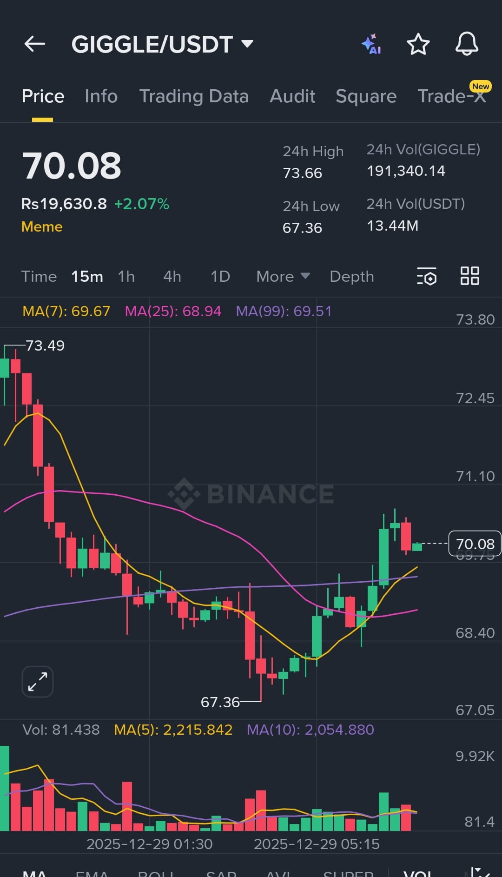Image resolution: width=502 pixels, height=877 pixels.
Task: Toggle the BOLL indicator
Action: [x=156, y=873]
